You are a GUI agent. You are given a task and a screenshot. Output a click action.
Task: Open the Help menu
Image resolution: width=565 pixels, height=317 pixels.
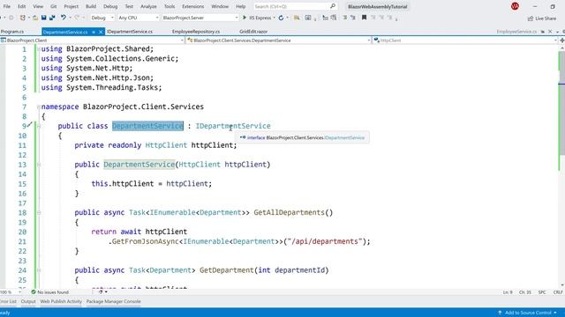pos(240,6)
